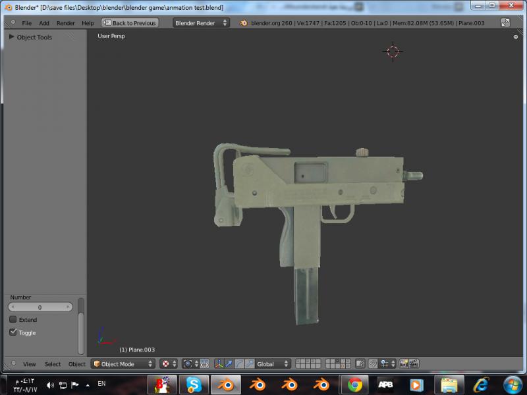Open Internet Explorer from the taskbar
Screen dimensions: 527x395
(482, 385)
